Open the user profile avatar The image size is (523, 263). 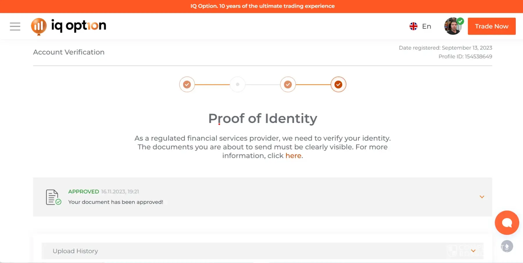click(x=452, y=27)
